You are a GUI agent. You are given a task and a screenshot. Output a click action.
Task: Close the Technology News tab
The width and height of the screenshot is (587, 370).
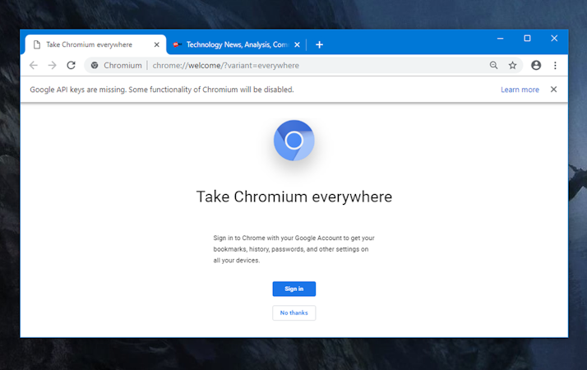[x=298, y=44]
